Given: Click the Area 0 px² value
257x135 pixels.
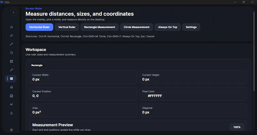Looking at the screenshot, I should pyautogui.click(x=37, y=112).
